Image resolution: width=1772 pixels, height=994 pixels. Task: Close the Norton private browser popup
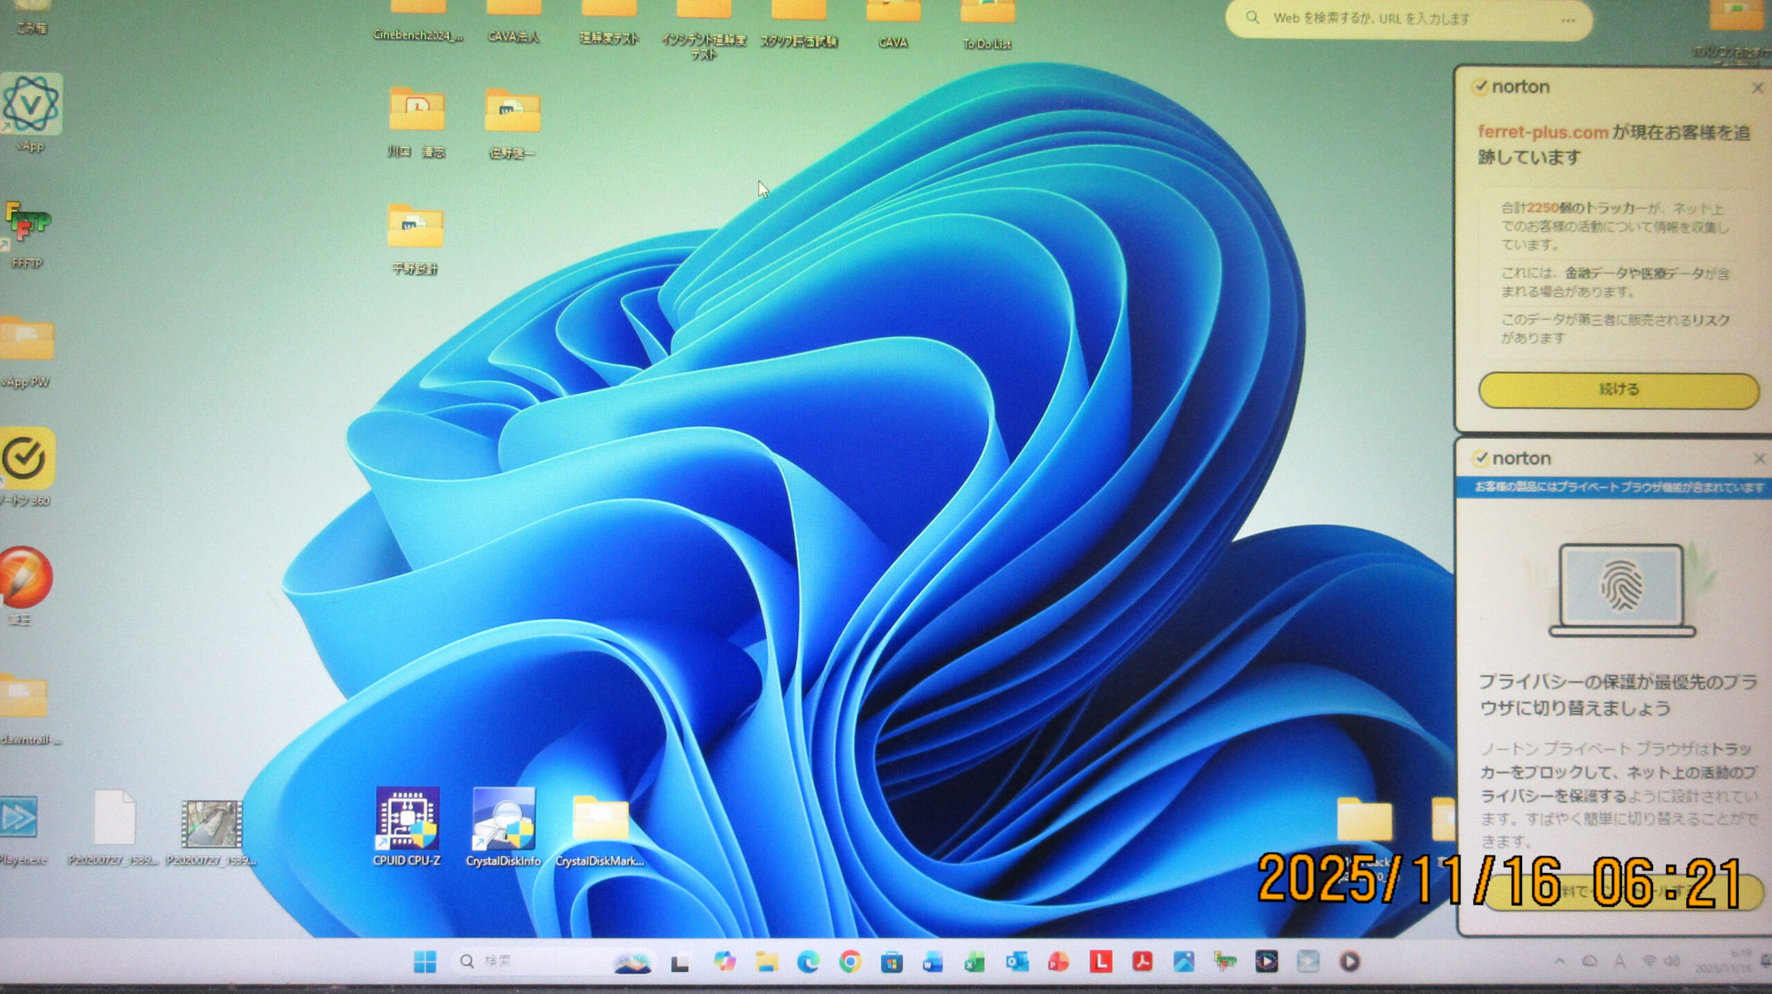[x=1759, y=459]
